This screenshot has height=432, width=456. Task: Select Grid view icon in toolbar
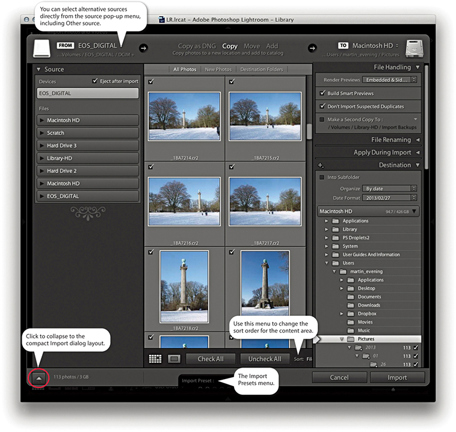tap(155, 359)
